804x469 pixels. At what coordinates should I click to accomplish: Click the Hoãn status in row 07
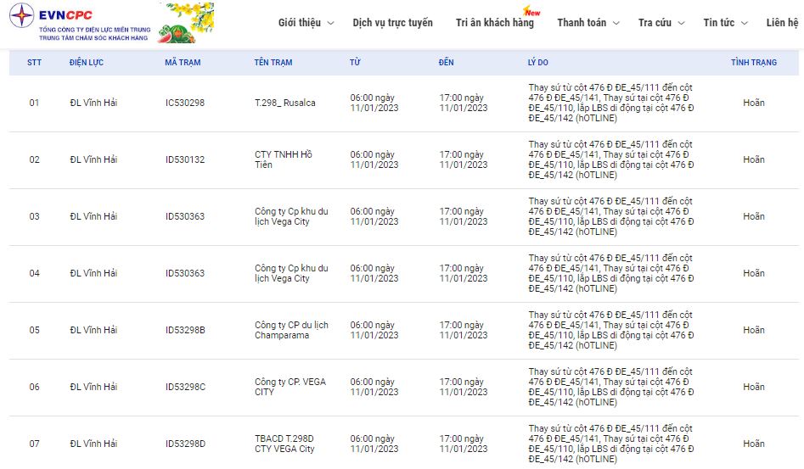point(753,444)
